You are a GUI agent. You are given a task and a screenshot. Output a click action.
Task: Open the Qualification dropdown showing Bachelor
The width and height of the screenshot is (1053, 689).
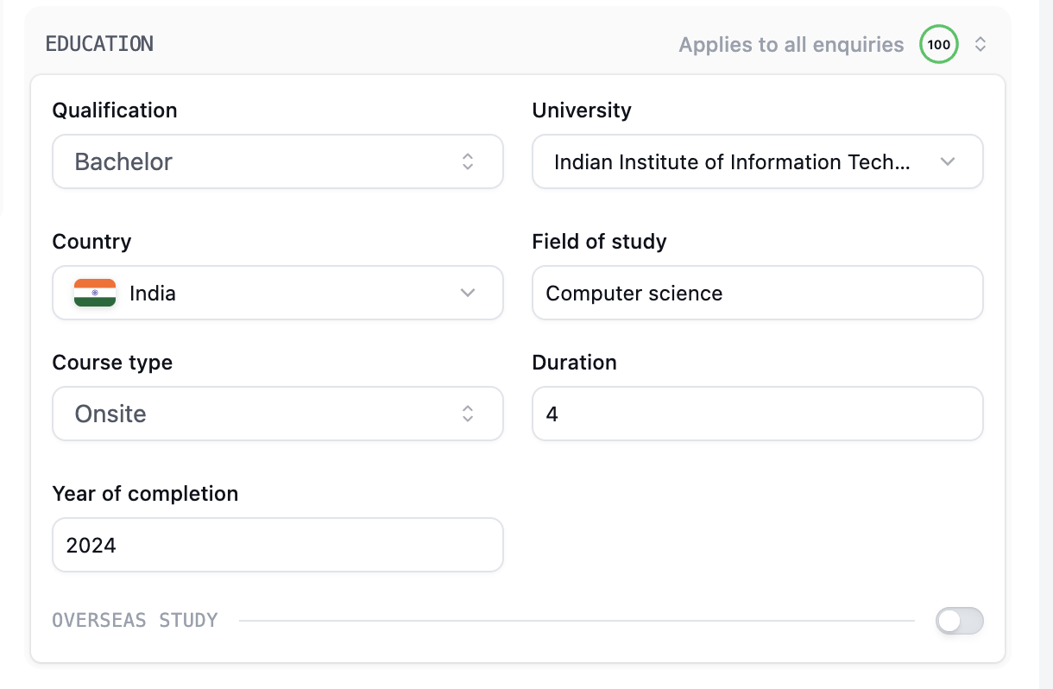278,161
